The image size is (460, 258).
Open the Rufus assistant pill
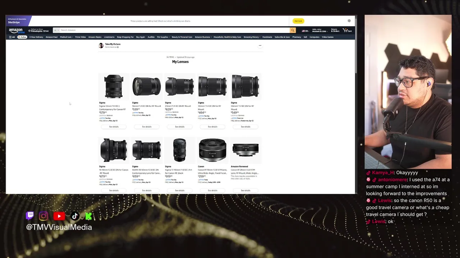click(x=22, y=37)
